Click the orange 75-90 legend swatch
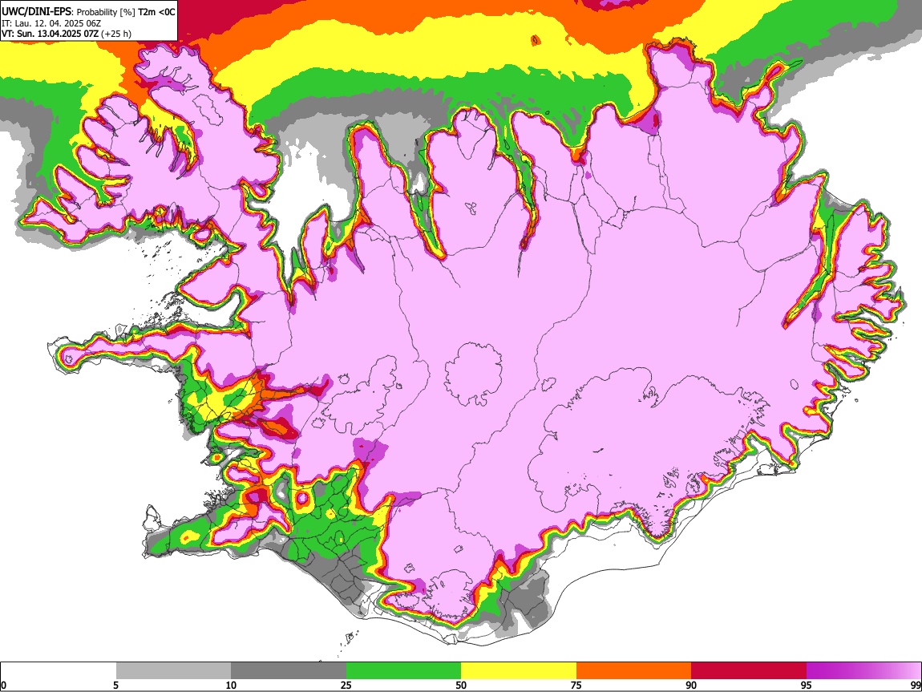The width and height of the screenshot is (922, 692). tap(633, 670)
